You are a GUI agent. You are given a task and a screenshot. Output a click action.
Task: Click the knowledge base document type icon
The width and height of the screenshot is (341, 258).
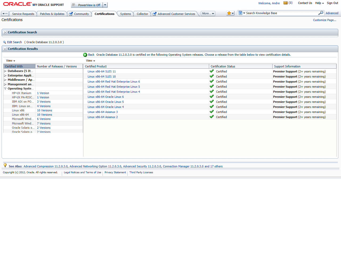(240, 13)
